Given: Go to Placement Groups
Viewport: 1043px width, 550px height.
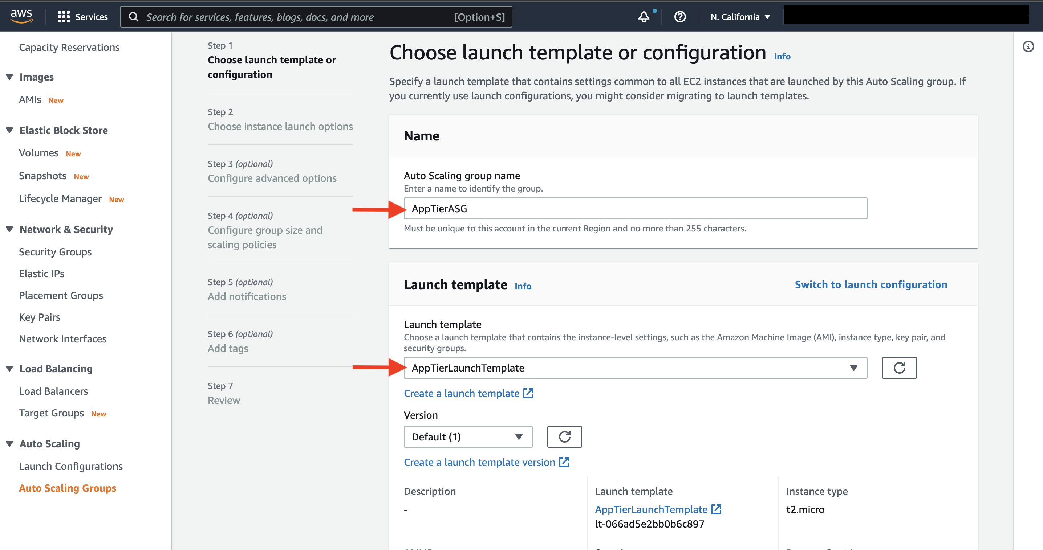Looking at the screenshot, I should [x=61, y=295].
